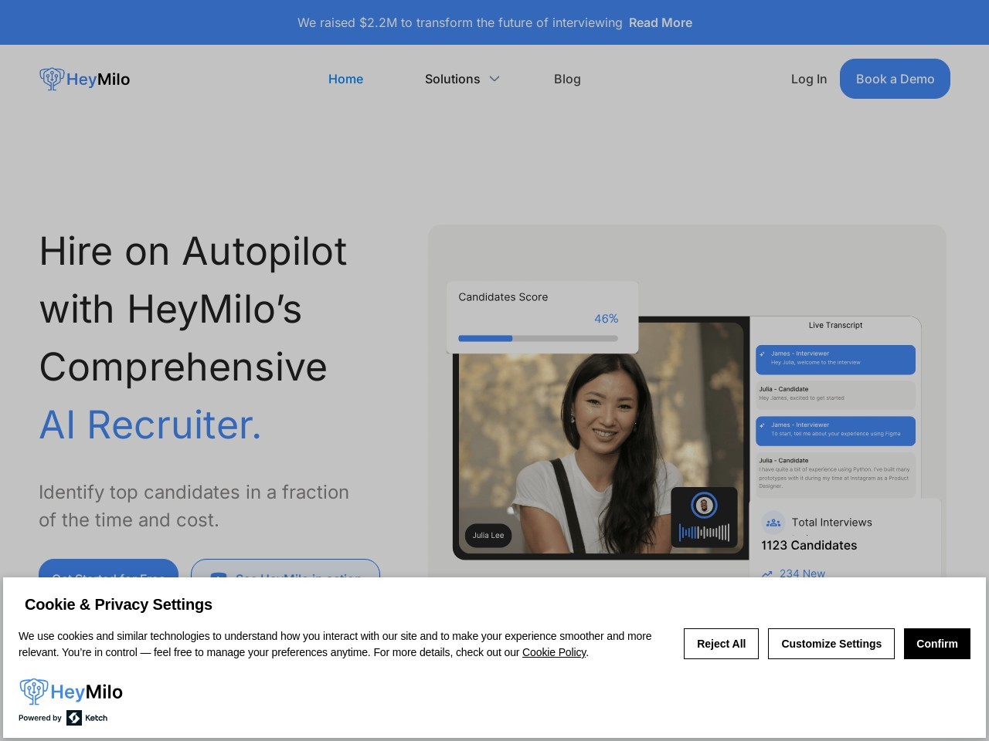This screenshot has height=741, width=989.
Task: Open the Cookie Policy link
Action: pos(554,652)
